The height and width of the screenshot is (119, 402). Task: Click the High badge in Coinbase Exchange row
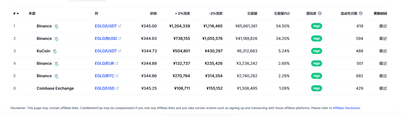click(x=317, y=88)
